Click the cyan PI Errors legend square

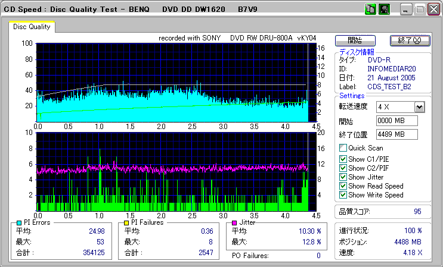pyautogui.click(x=19, y=223)
